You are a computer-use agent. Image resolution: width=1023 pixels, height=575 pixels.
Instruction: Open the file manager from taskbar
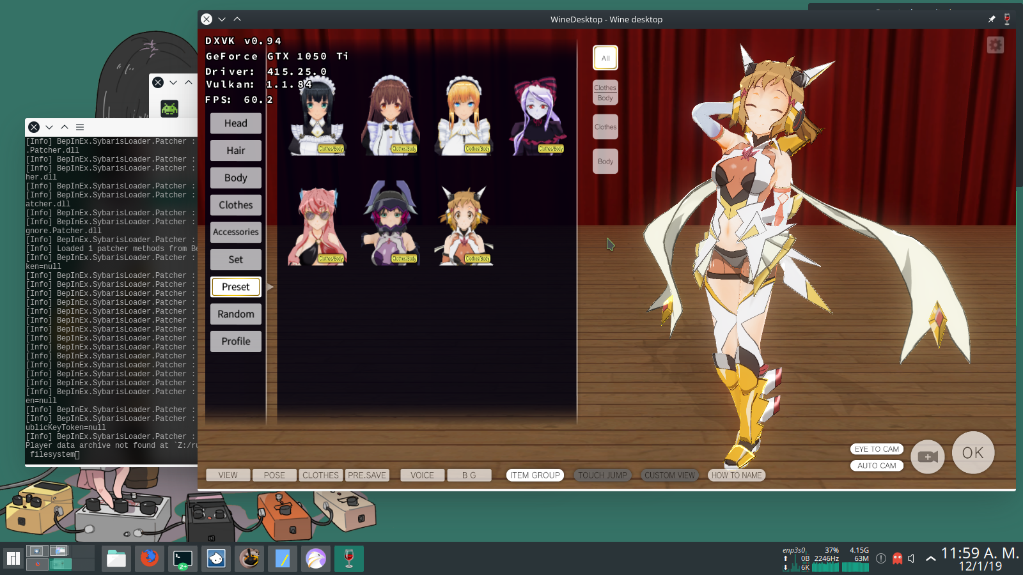pyautogui.click(x=116, y=558)
